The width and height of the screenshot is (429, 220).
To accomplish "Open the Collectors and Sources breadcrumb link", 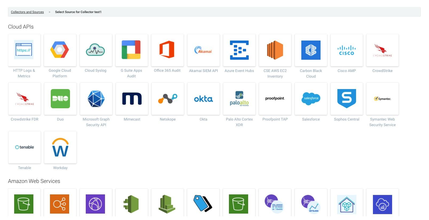I will coord(27,12).
